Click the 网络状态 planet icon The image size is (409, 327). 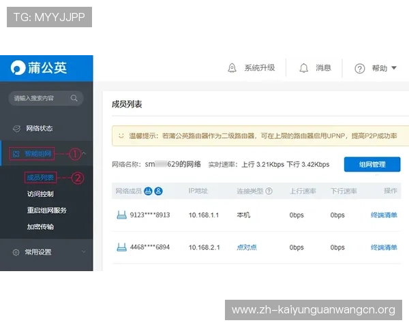click(x=16, y=129)
